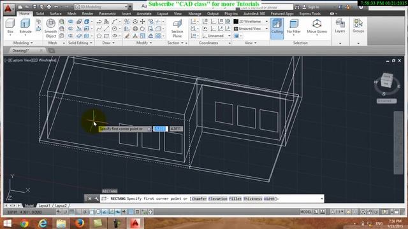Open the 2D Wireframe visual style dropdown
Viewport: 408px width, 229px height.
coord(251,22)
